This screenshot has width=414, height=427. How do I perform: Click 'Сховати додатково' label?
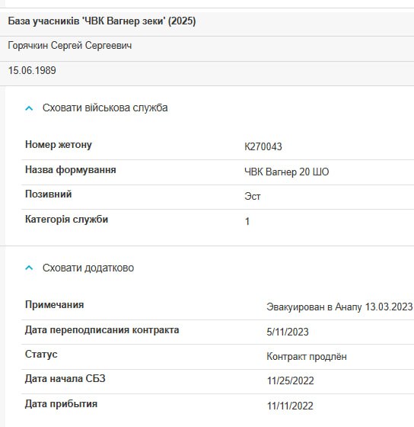coord(88,268)
